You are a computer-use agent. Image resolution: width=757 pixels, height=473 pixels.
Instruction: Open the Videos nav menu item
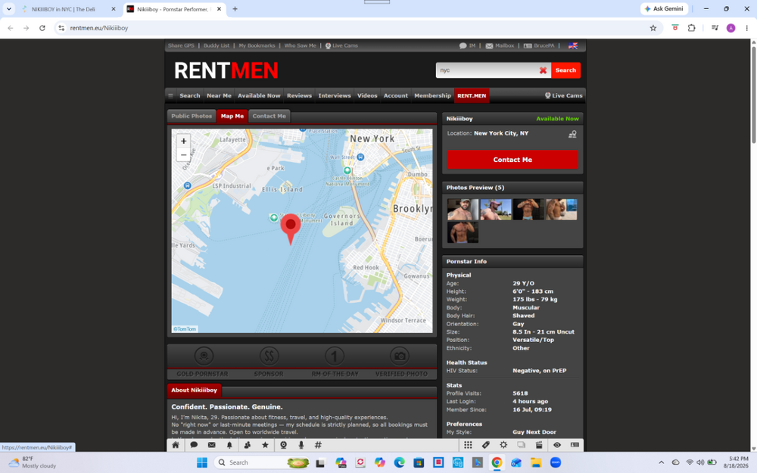367,95
